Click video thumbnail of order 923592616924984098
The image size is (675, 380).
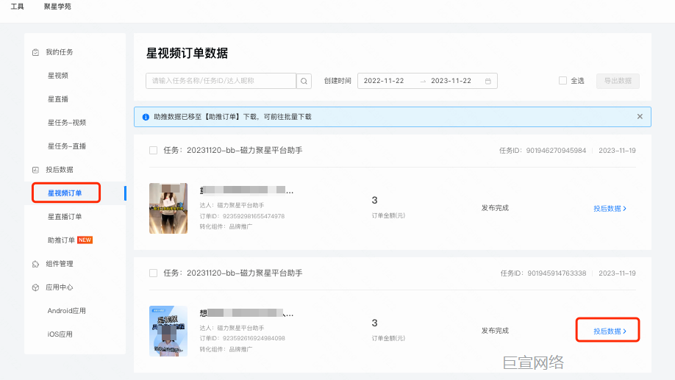click(168, 331)
